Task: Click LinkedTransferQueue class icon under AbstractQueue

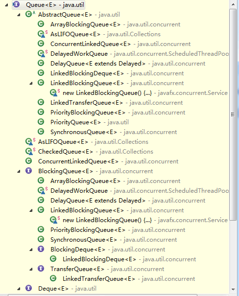Action: pos(41,102)
